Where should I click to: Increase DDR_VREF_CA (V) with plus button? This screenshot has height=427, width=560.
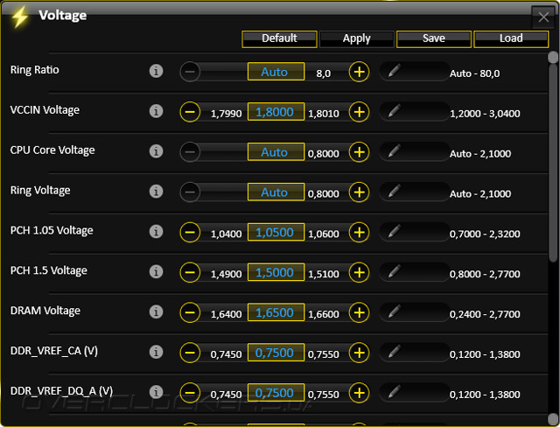click(x=359, y=353)
